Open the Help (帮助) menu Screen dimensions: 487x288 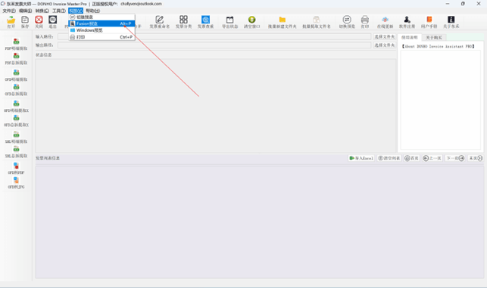click(x=93, y=11)
